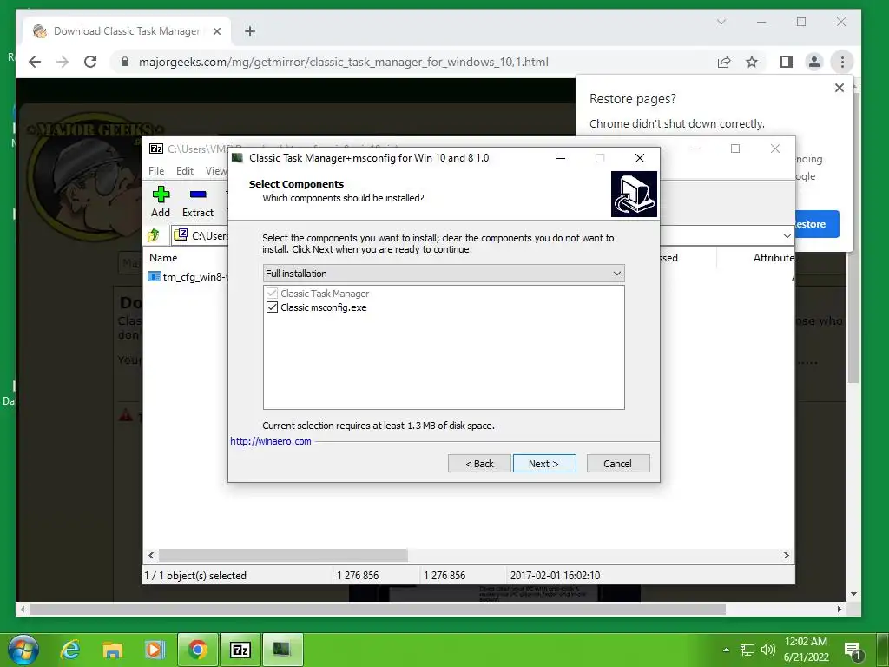
Task: Open Chrome profile avatar icon
Action: coord(814,62)
